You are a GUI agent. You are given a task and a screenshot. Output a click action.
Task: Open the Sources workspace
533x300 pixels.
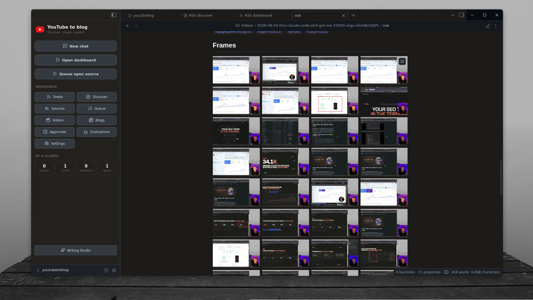pos(55,109)
